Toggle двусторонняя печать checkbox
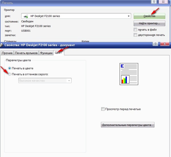The image size is (171, 157). click(x=135, y=35)
